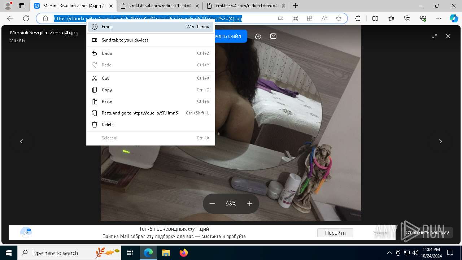Choose Send tab to your devices

pyautogui.click(x=151, y=40)
